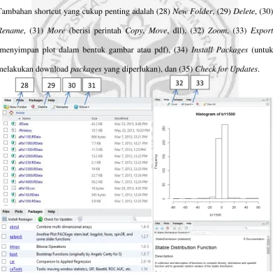This screenshot has height=273, width=273.
Task: Tick the abind package checkbox
Action: 4,227
